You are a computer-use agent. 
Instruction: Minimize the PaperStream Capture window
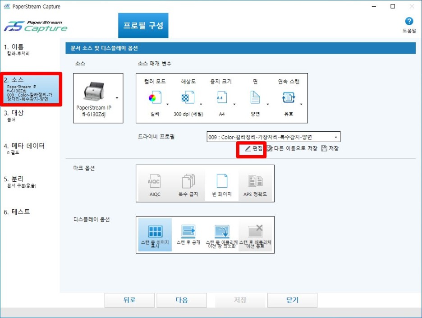point(374,6)
